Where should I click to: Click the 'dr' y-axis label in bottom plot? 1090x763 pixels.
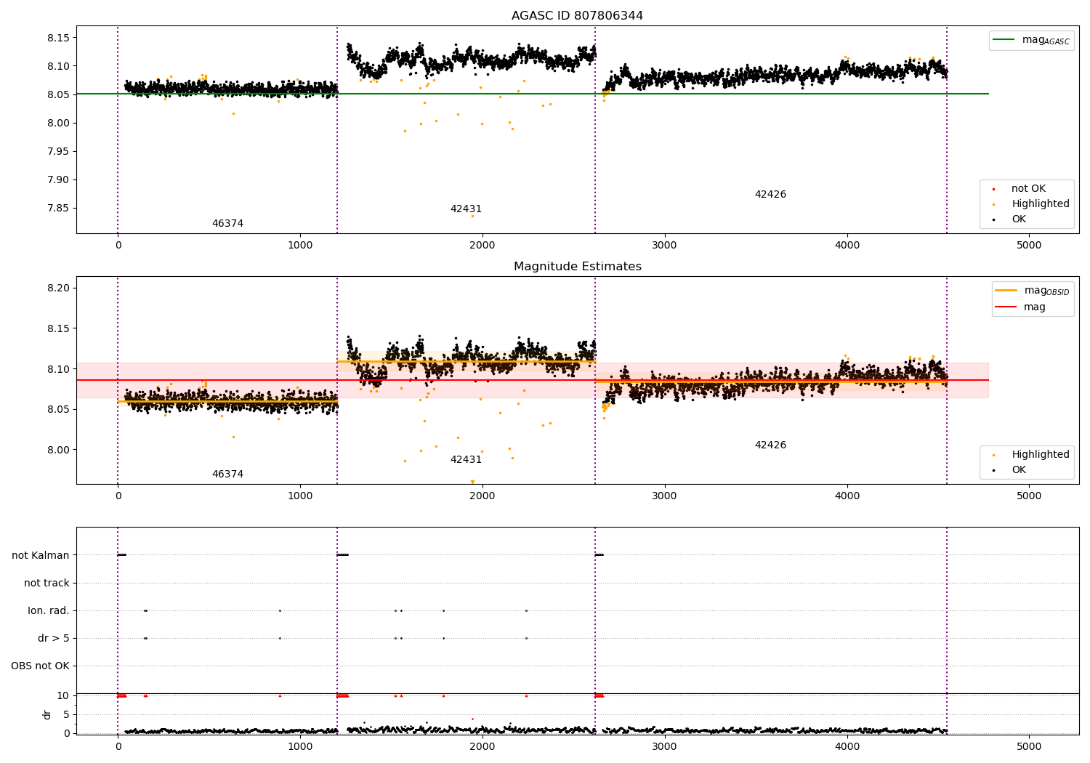(x=47, y=714)
